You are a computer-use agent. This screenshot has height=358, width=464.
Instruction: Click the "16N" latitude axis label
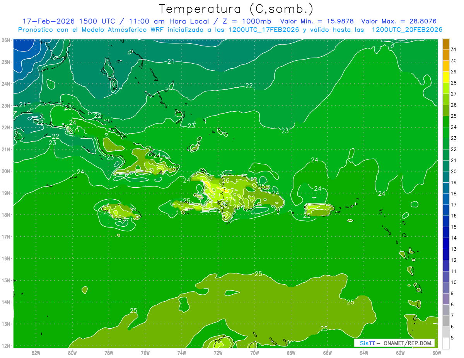(5, 258)
